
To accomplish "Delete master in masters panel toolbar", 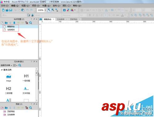I will [x=26, y=108].
